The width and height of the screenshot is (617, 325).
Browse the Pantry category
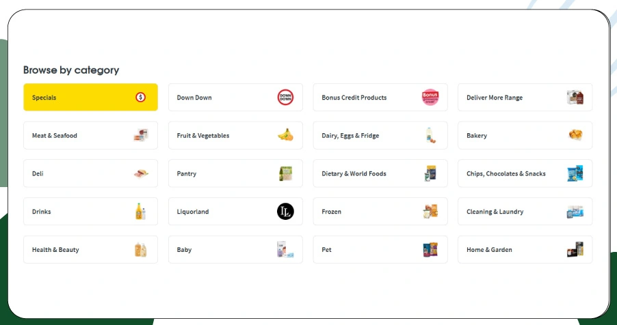(235, 173)
